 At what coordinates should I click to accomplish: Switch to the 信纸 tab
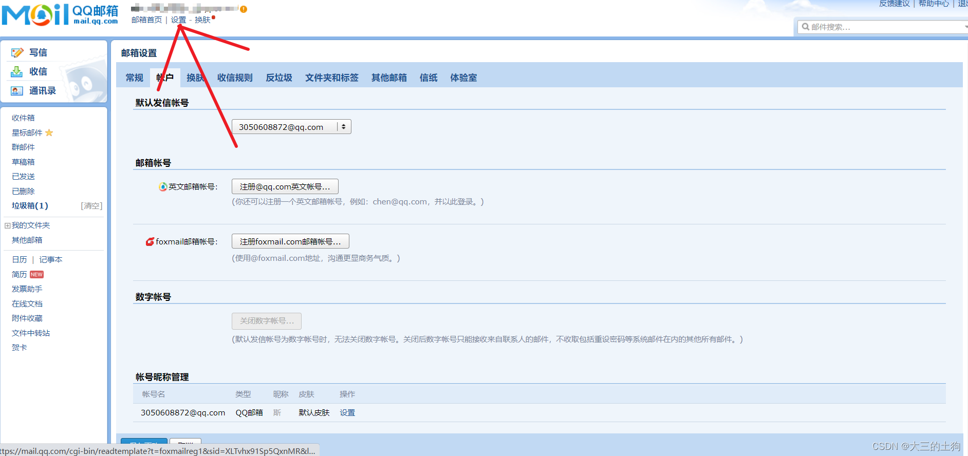tap(429, 78)
